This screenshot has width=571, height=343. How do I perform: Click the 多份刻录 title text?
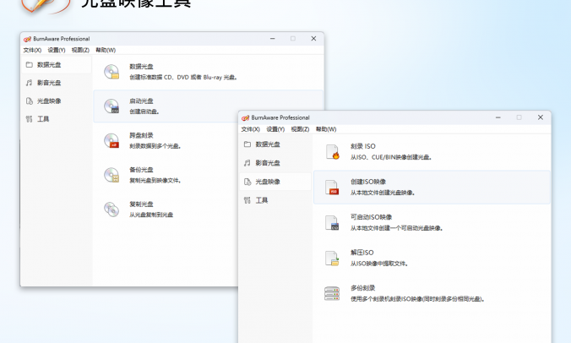coord(362,288)
